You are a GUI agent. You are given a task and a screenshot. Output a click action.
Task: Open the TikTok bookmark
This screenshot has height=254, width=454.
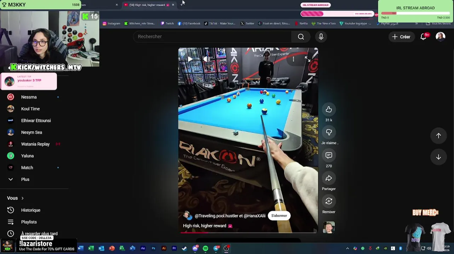click(219, 24)
